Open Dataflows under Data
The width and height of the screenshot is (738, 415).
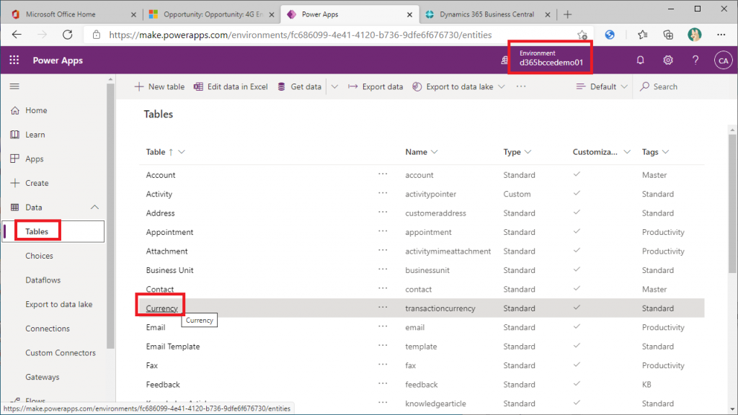pos(43,280)
